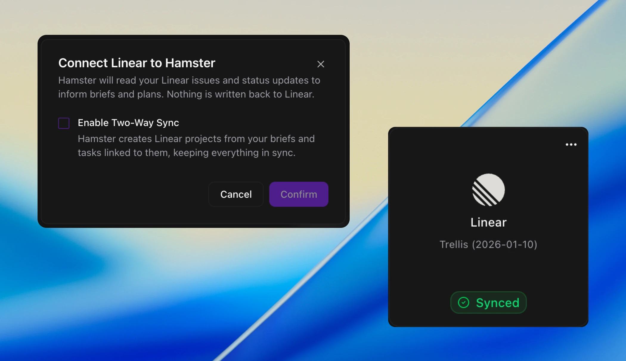Screen dimensions: 626x361
Task: Select the Linear integration name
Action: coord(488,222)
